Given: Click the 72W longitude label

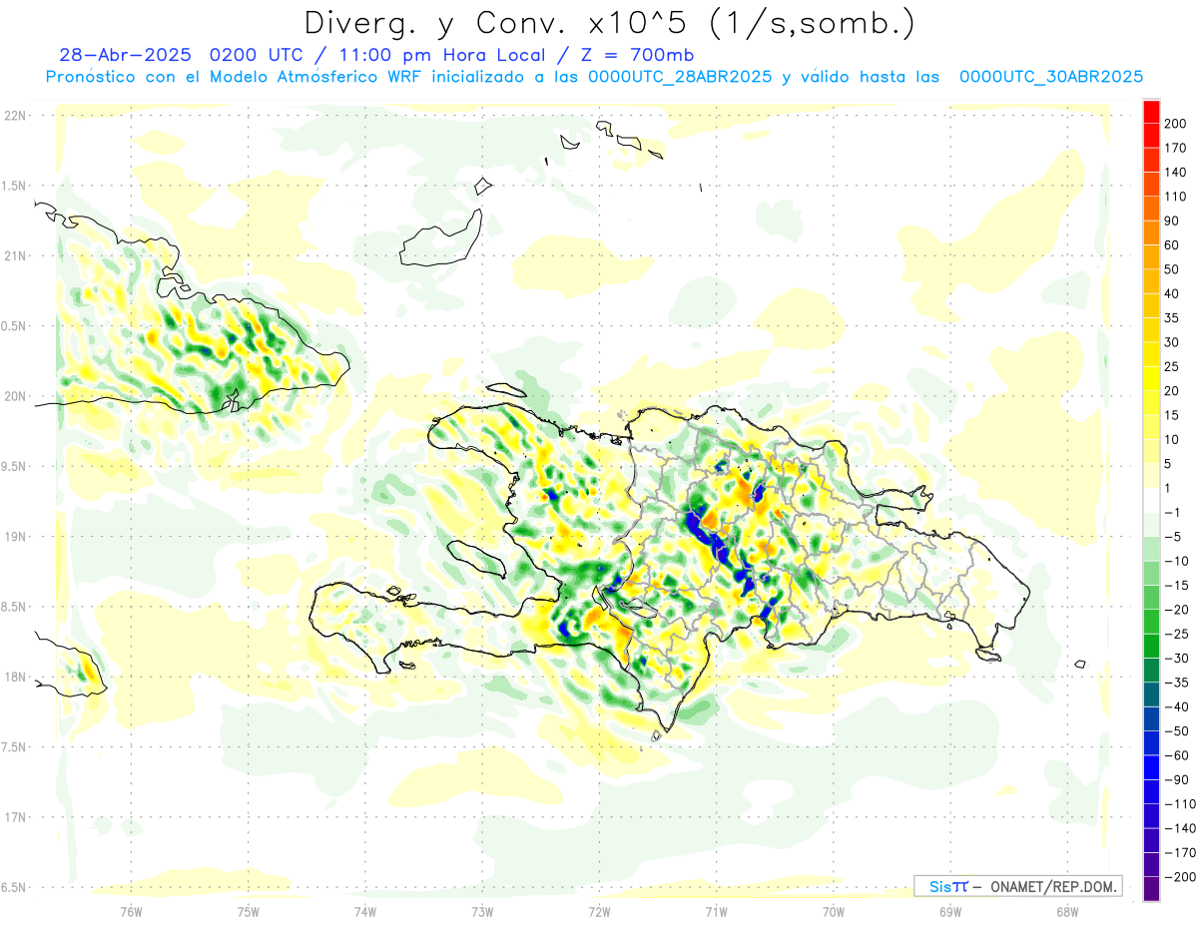Looking at the screenshot, I should point(599,912).
